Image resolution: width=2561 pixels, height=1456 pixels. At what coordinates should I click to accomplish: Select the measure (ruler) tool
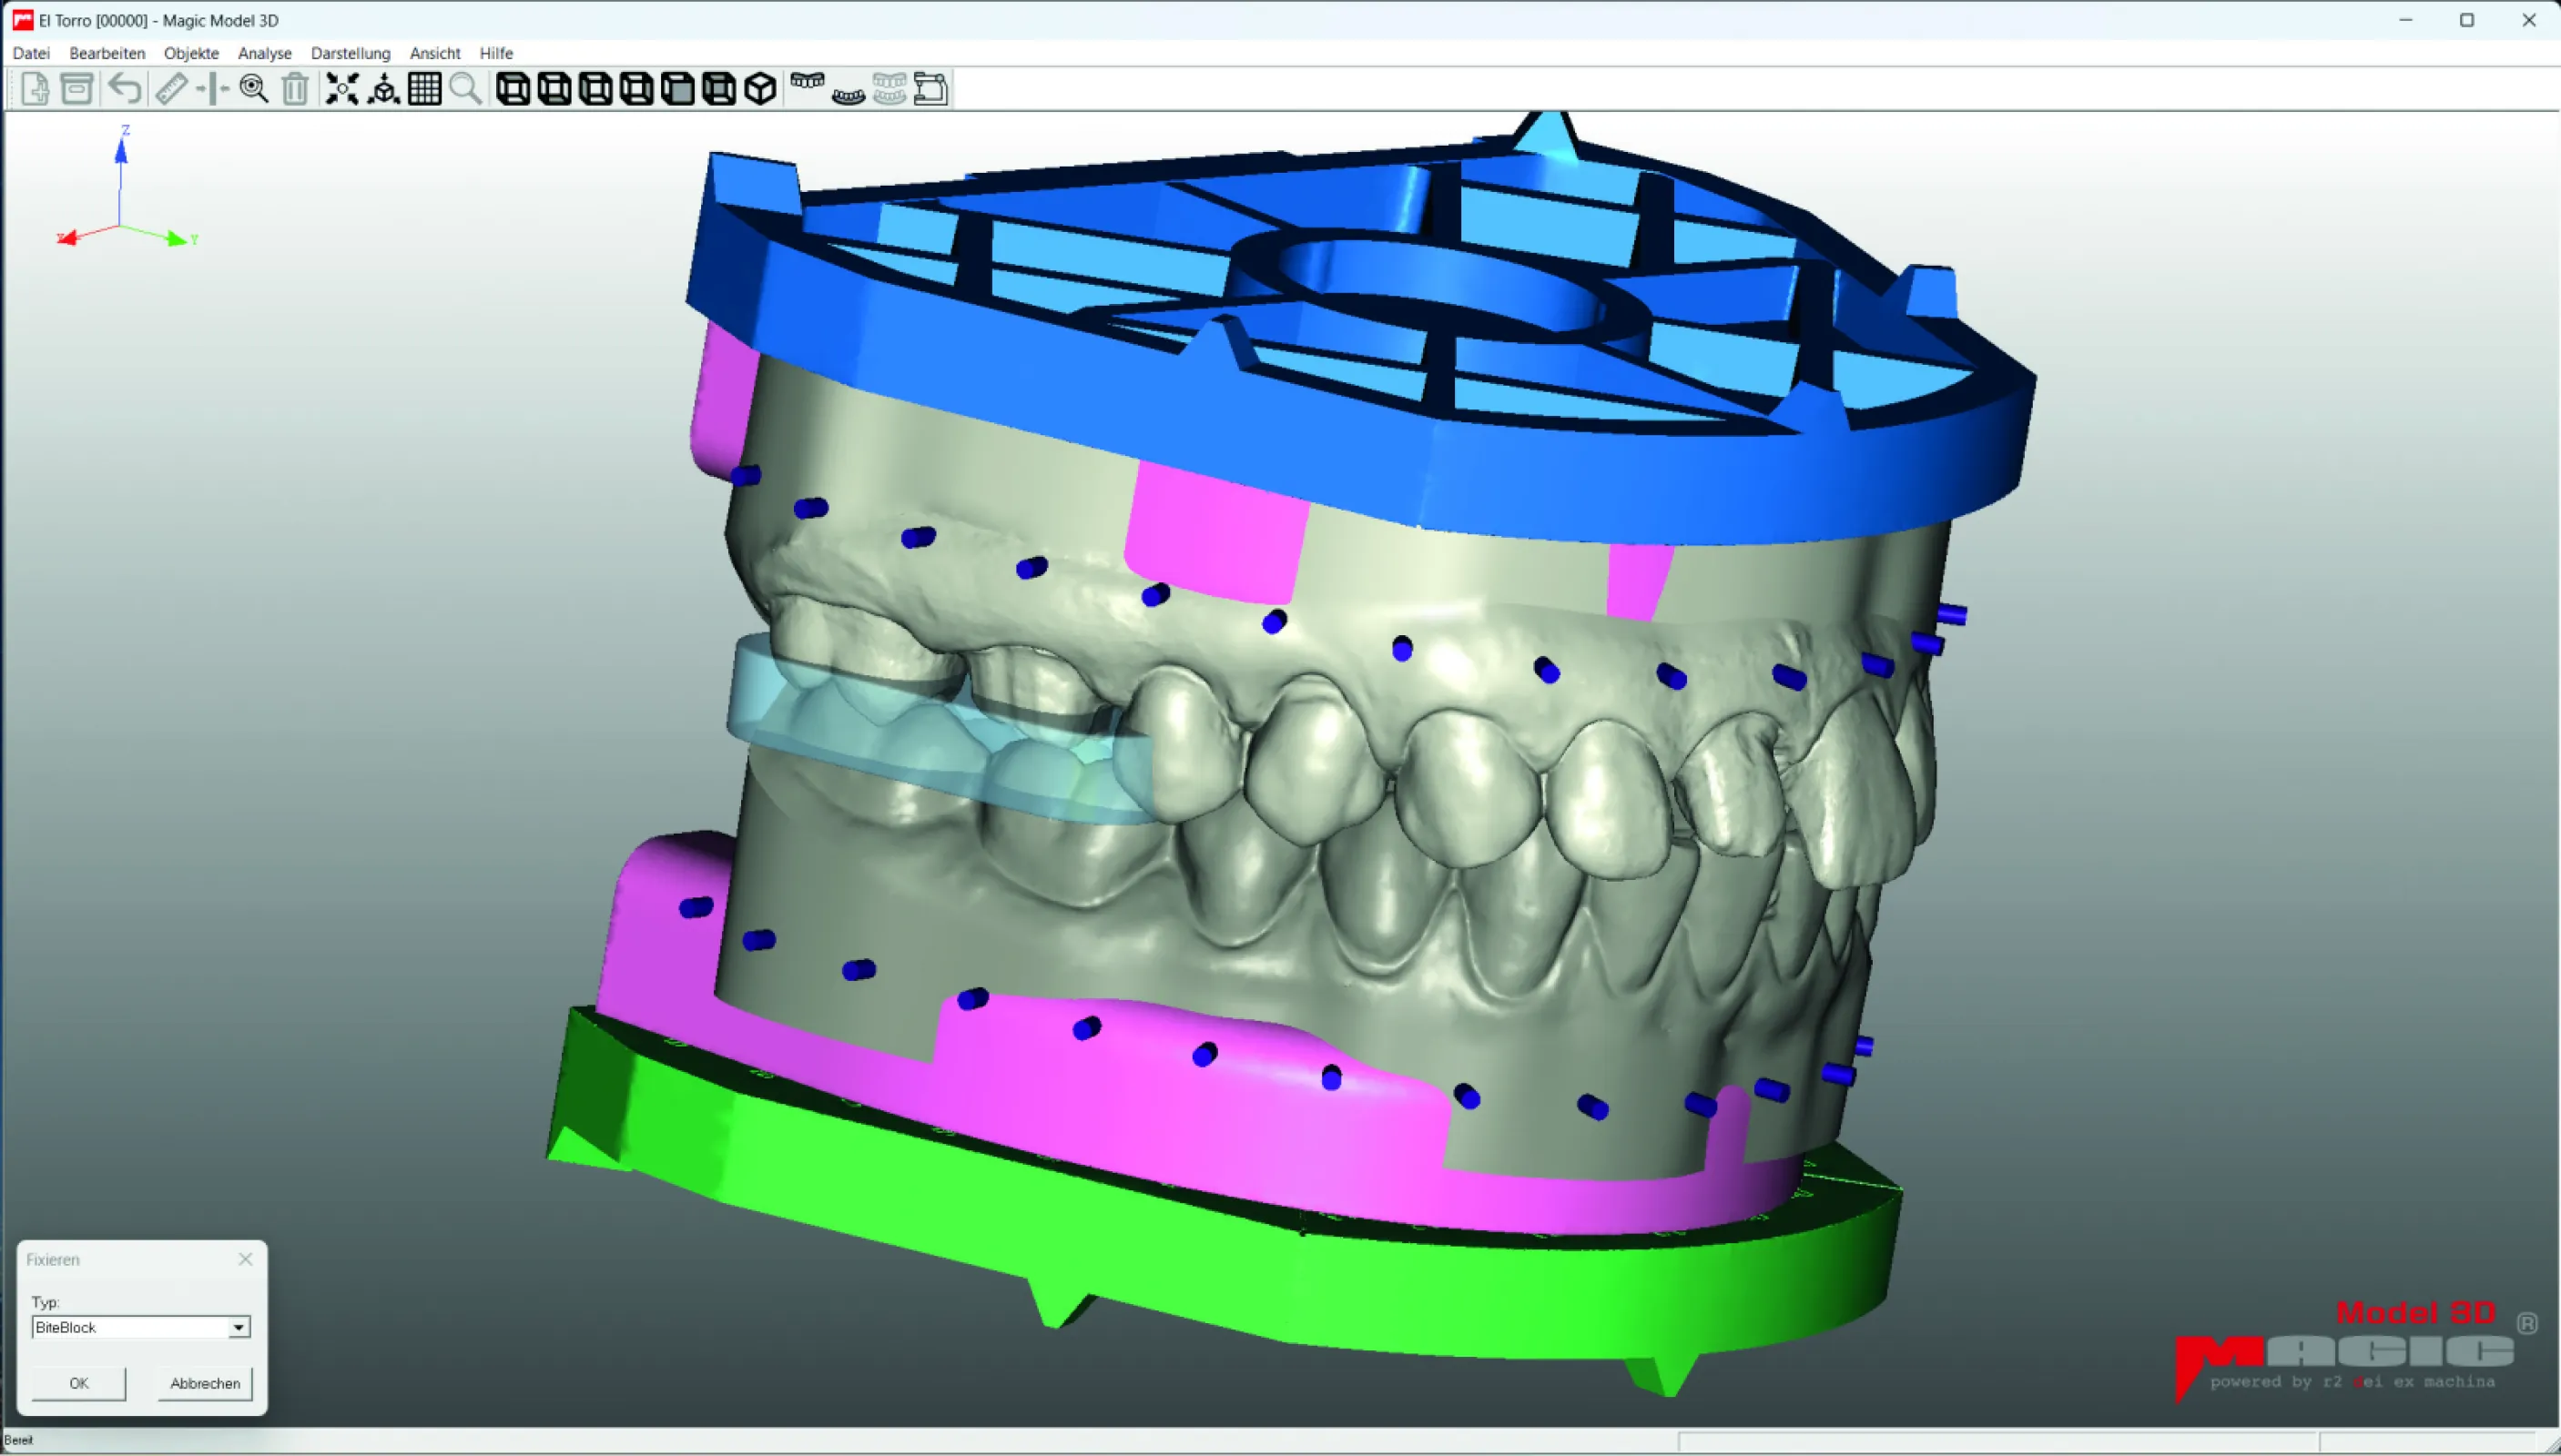[x=172, y=89]
